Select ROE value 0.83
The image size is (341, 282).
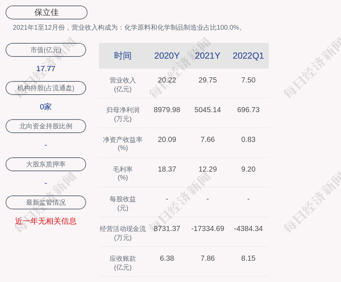click(248, 139)
